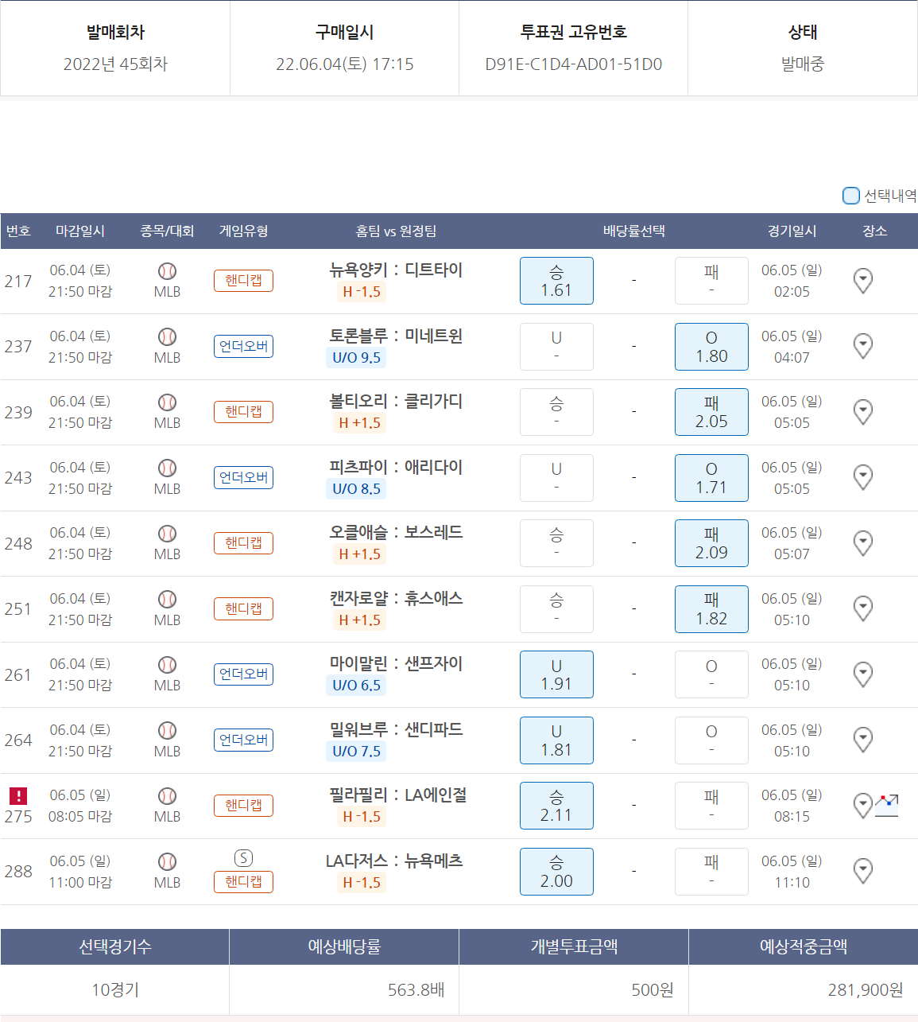Viewport: 918px width, 1022px height.
Task: View odds trend chart for game 275
Action: (887, 805)
